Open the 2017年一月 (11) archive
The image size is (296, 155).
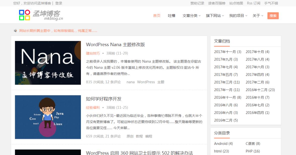(x=227, y=90)
